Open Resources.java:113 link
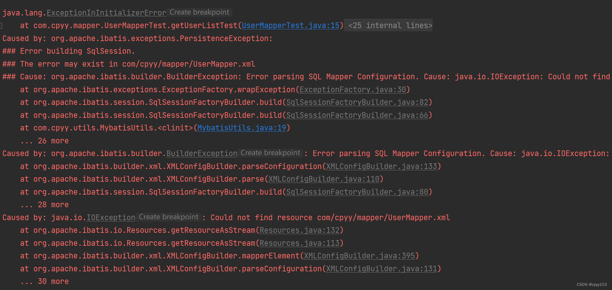The image size is (612, 290). tap(300, 243)
